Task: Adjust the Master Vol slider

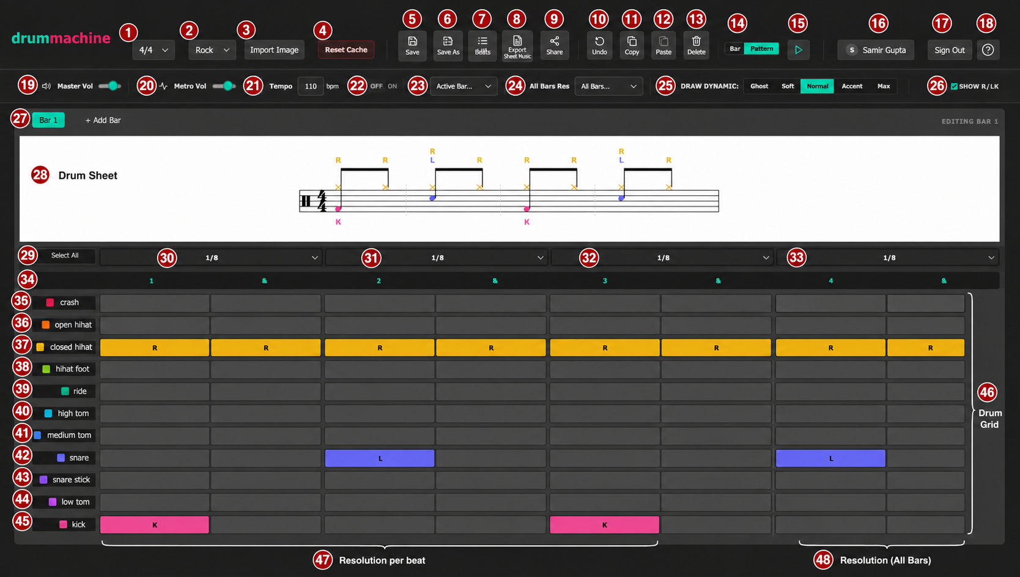Action: (109, 86)
